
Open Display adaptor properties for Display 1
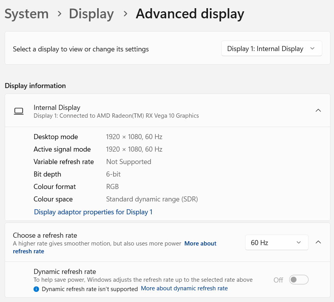click(93, 212)
